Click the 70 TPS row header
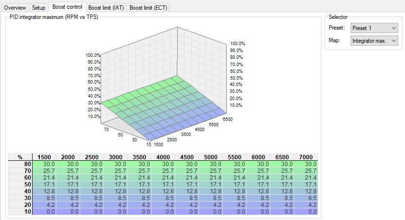Screen dimensions: 405x220 (x=20, y=170)
